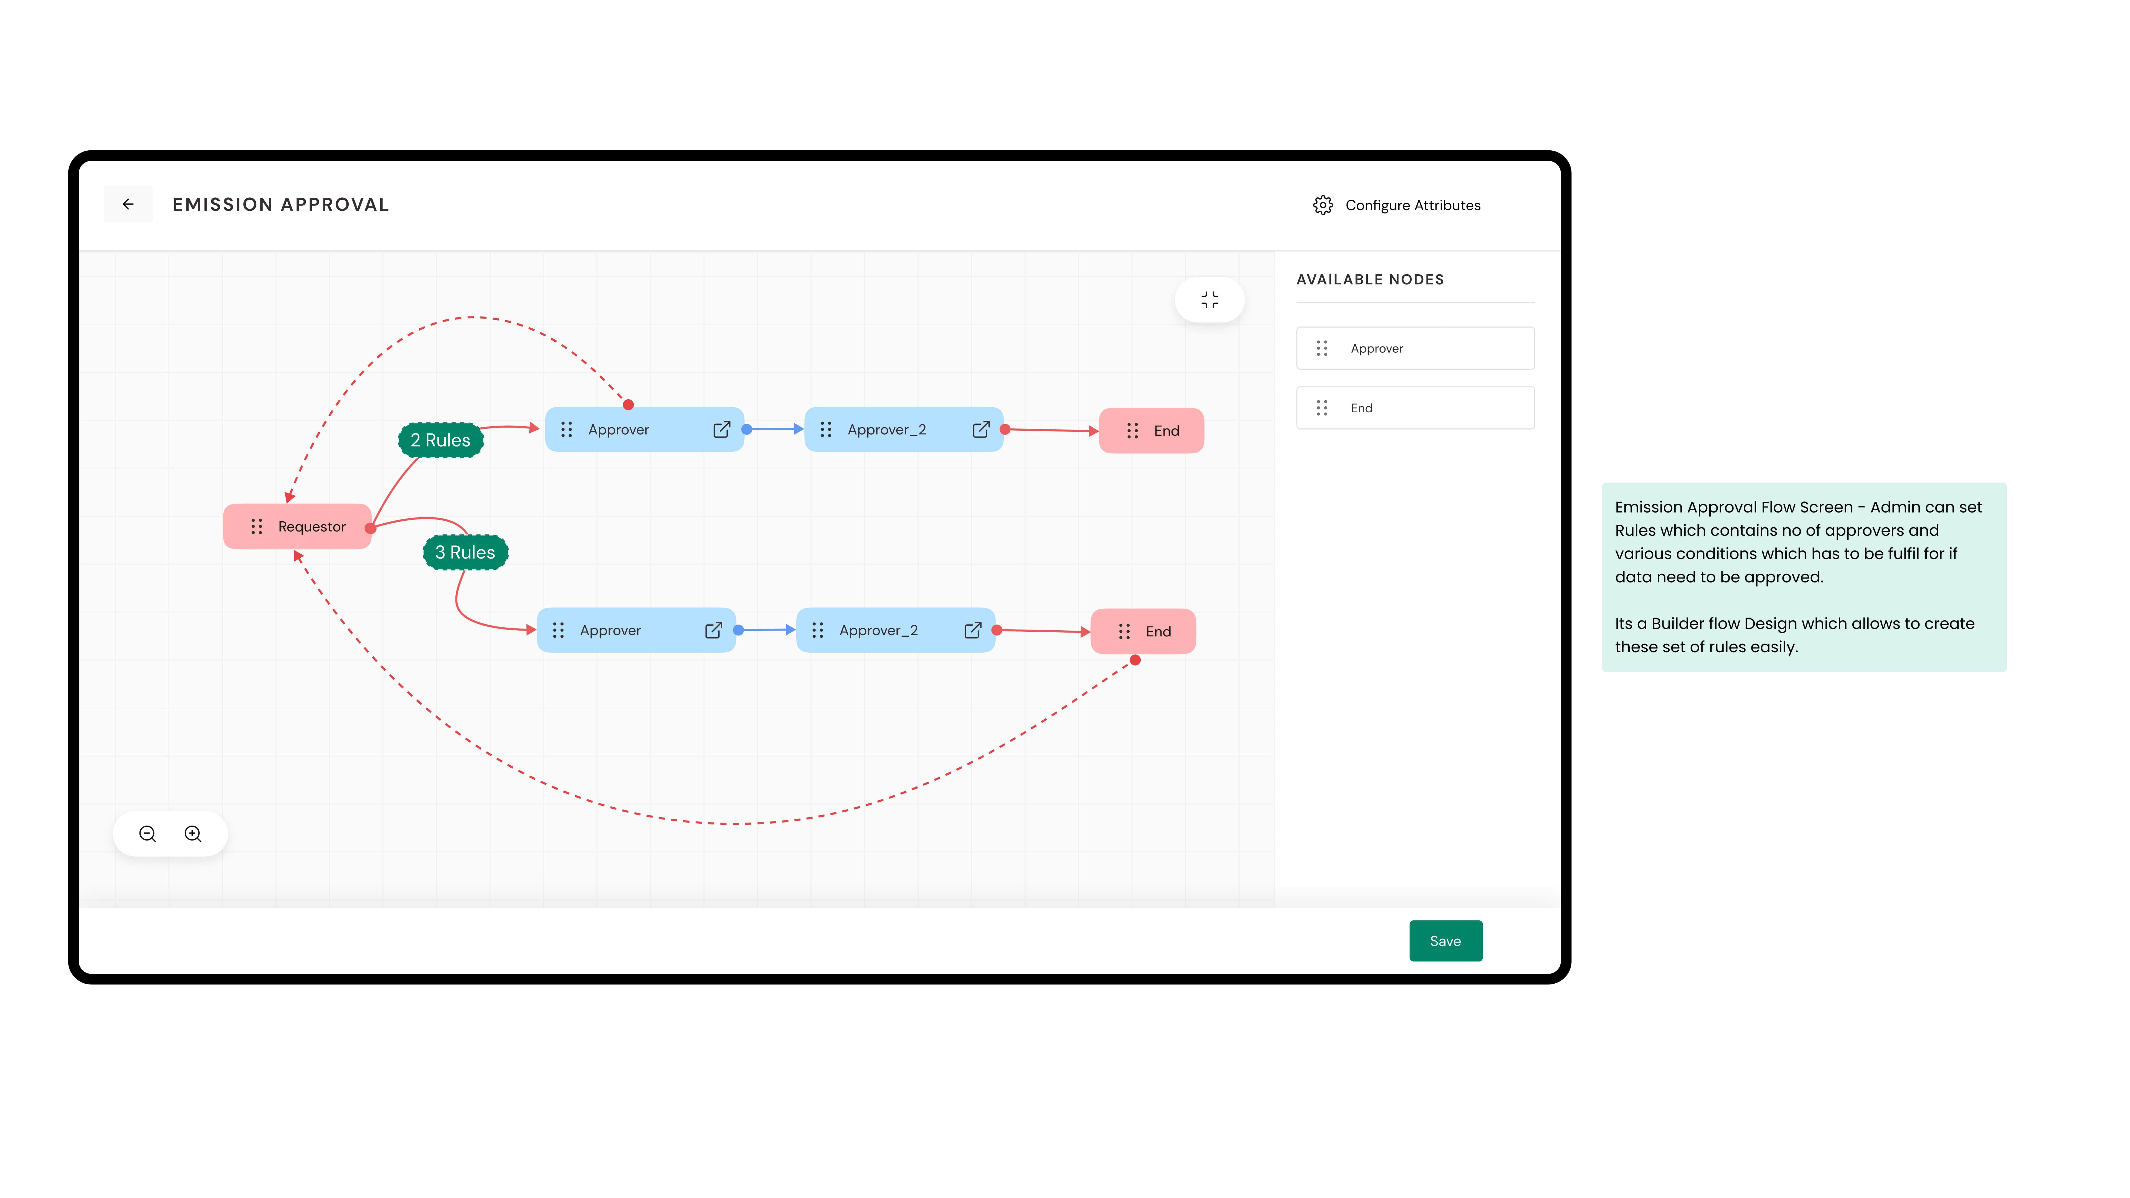The width and height of the screenshot is (2130, 1198).
Task: Select the top End node label
Action: pyautogui.click(x=1167, y=431)
